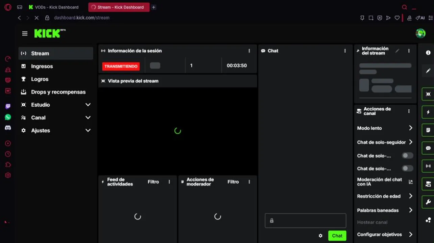Click the KICK beta logo
Viewport: 434px width, 243px height.
pos(50,33)
